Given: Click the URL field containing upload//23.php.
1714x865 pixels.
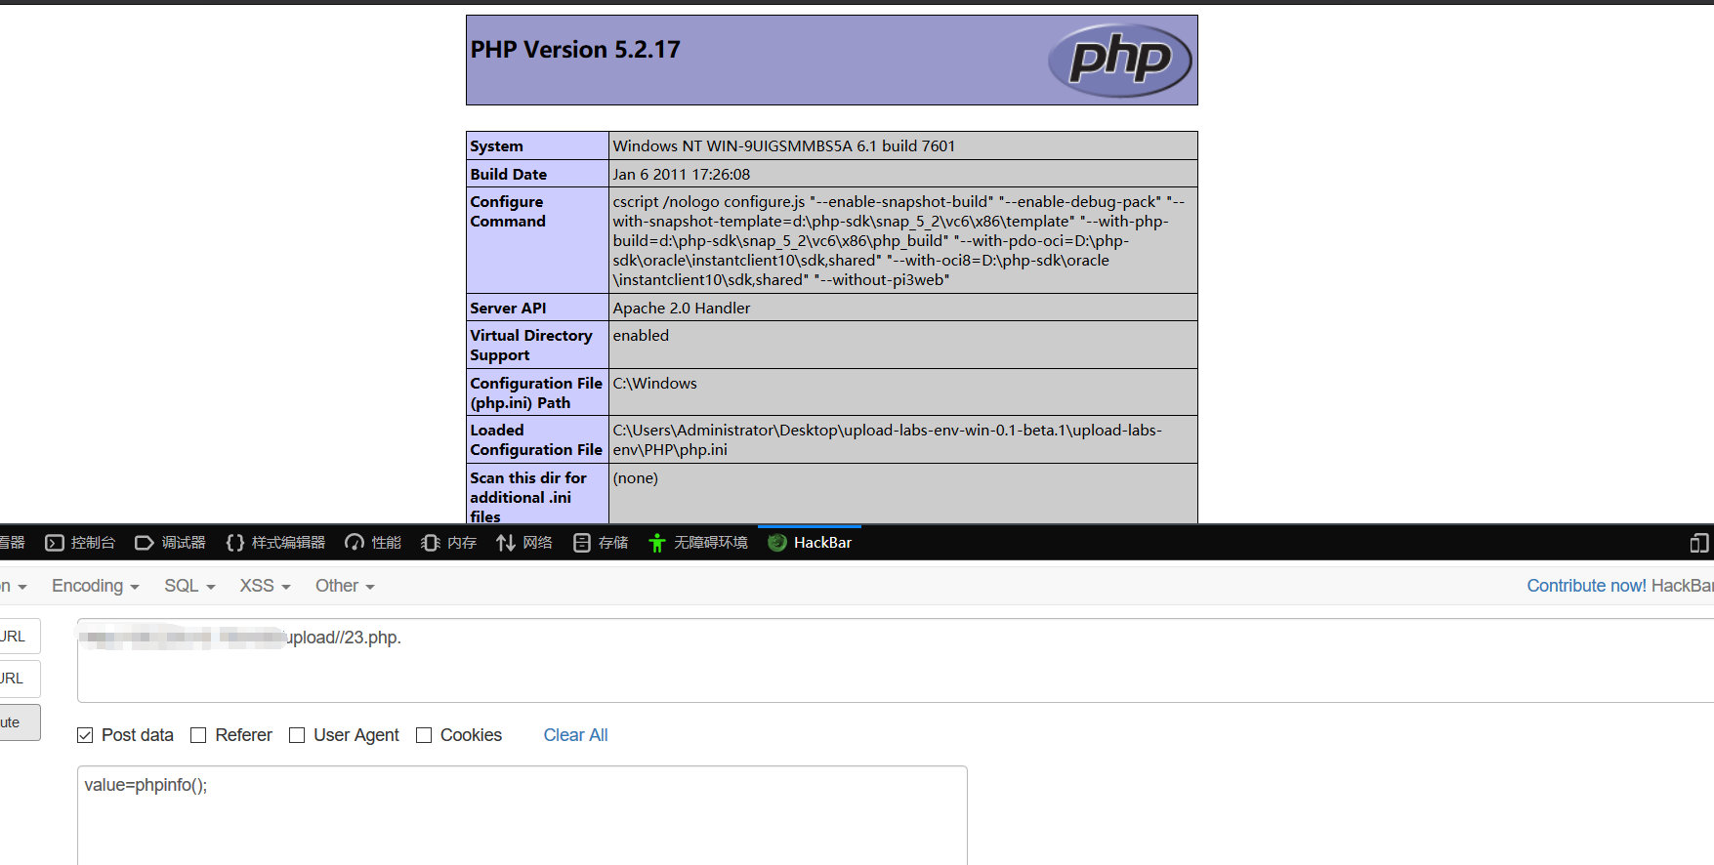Looking at the screenshot, I should pyautogui.click(x=895, y=660).
